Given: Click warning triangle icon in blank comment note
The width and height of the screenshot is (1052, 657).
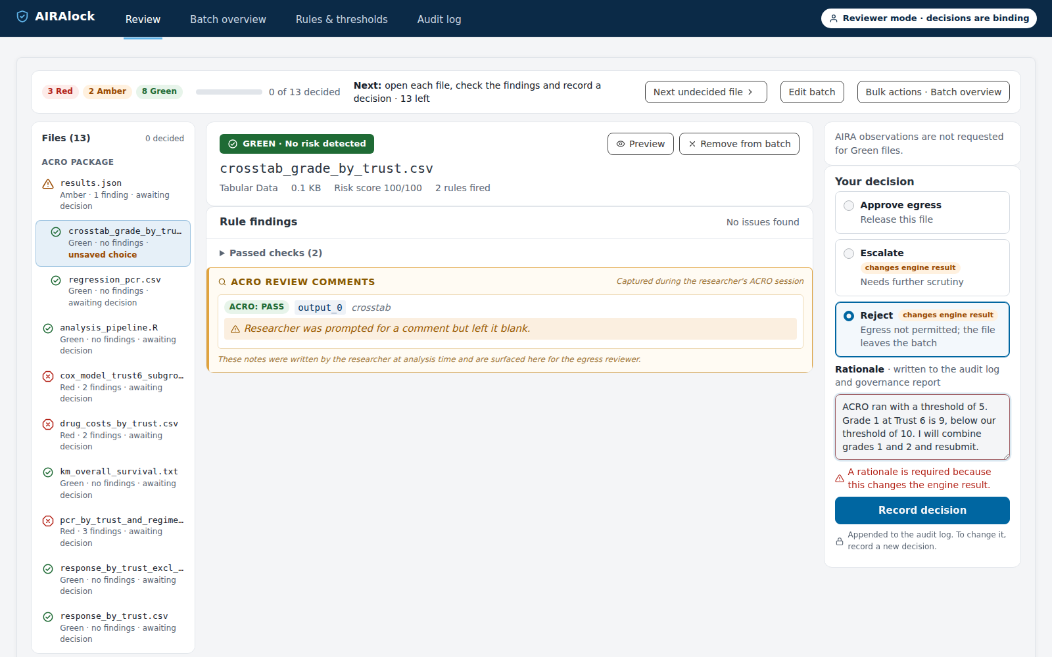Looking at the screenshot, I should pyautogui.click(x=235, y=329).
